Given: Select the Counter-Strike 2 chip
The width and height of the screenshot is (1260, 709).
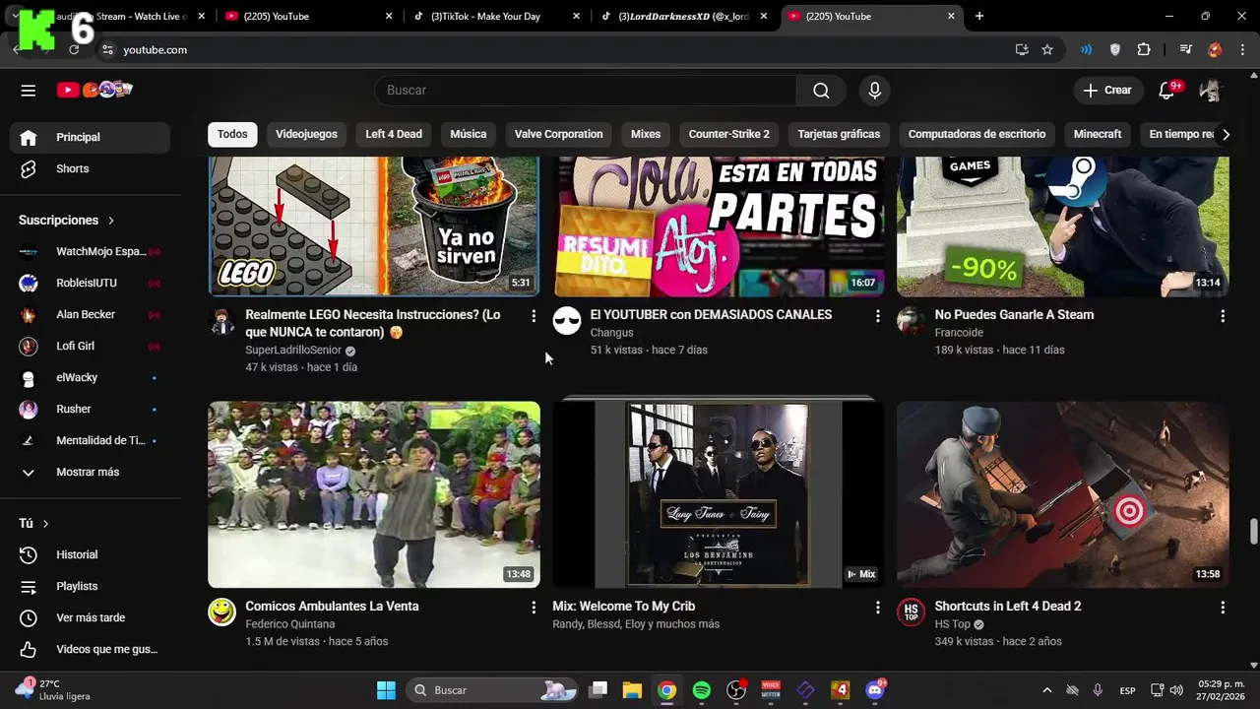Looking at the screenshot, I should (729, 134).
